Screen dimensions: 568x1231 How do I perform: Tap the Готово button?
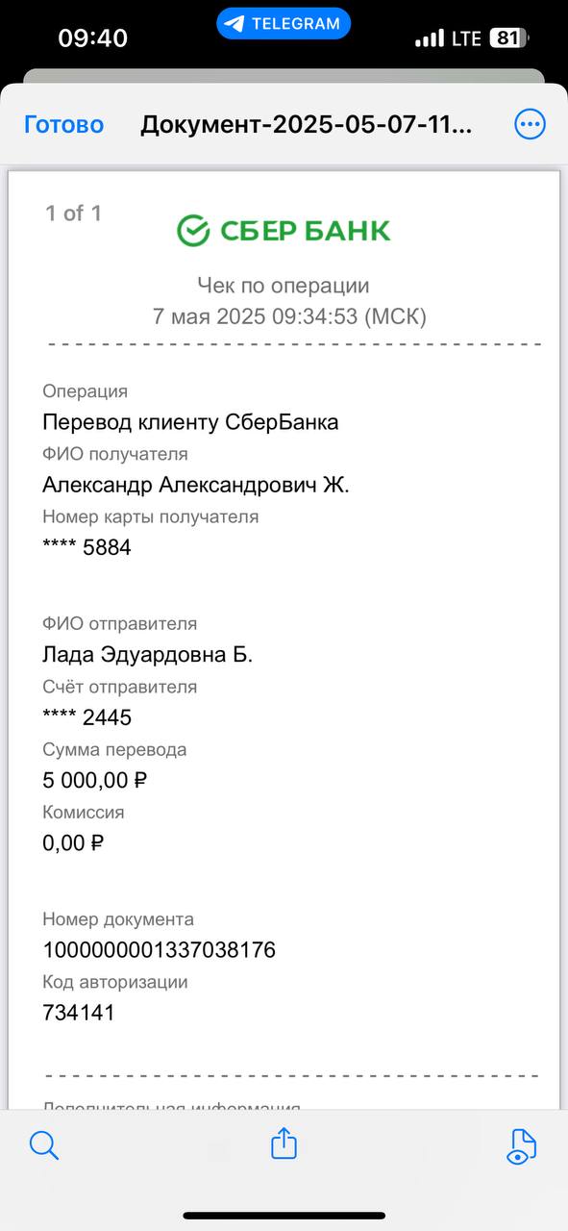click(63, 124)
